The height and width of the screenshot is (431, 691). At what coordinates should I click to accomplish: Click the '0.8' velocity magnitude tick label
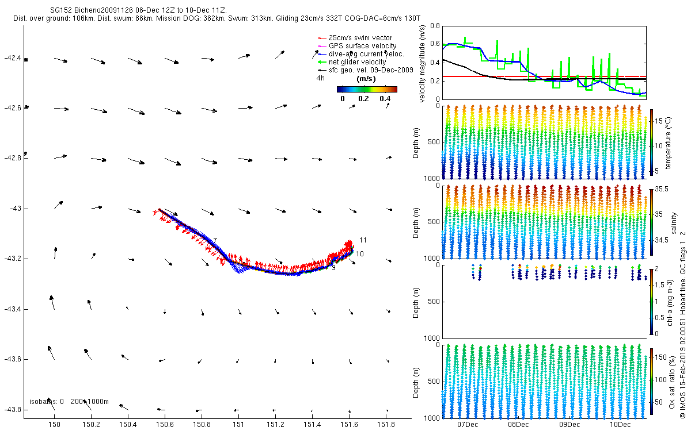click(435, 26)
